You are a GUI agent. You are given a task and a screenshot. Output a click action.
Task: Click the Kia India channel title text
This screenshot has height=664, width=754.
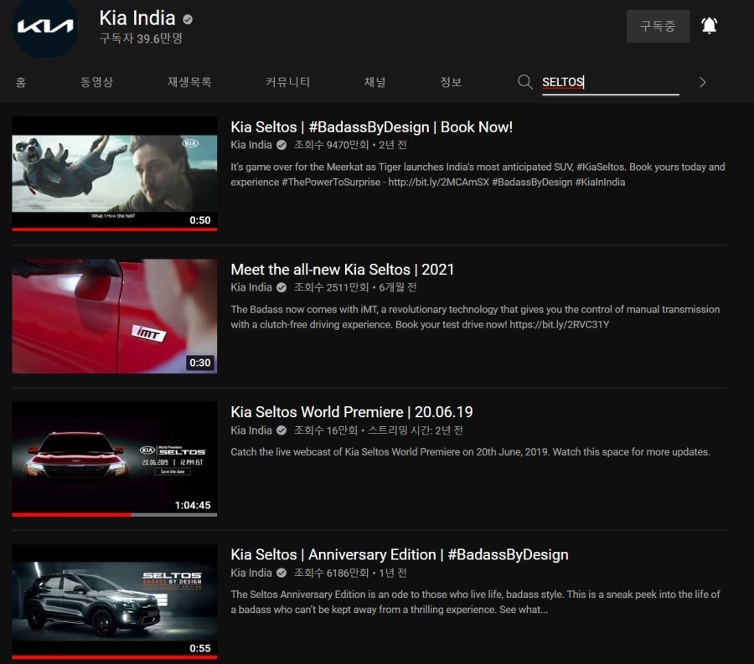(137, 18)
